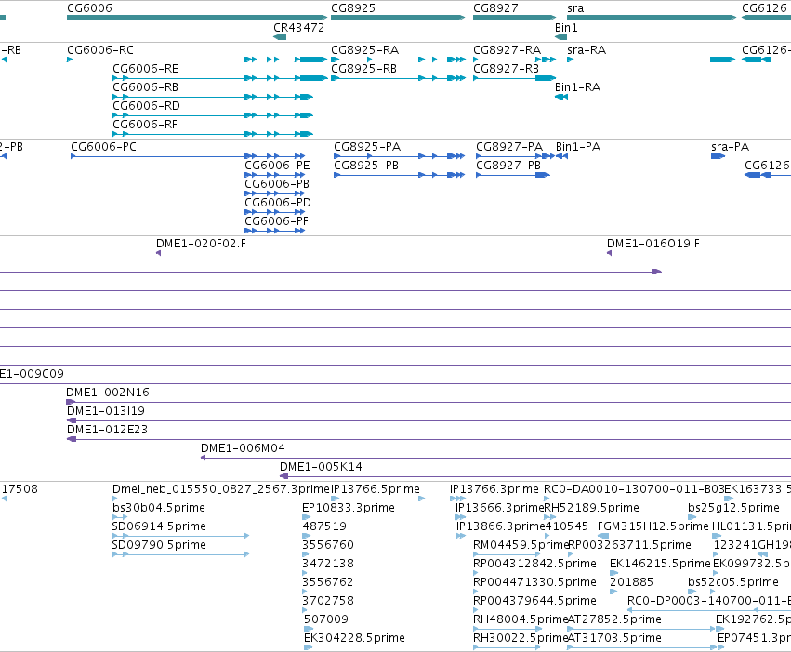The height and width of the screenshot is (652, 791).
Task: Select the SD06914.5prime EST label
Action: coord(159,526)
